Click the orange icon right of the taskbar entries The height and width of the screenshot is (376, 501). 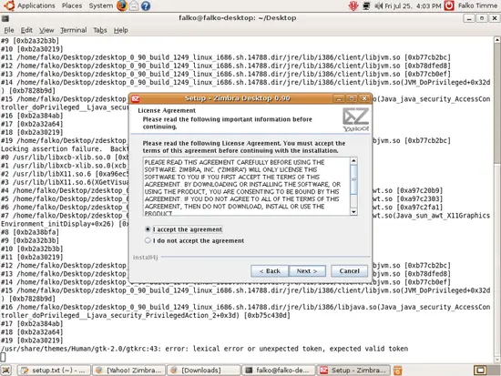coord(397,371)
